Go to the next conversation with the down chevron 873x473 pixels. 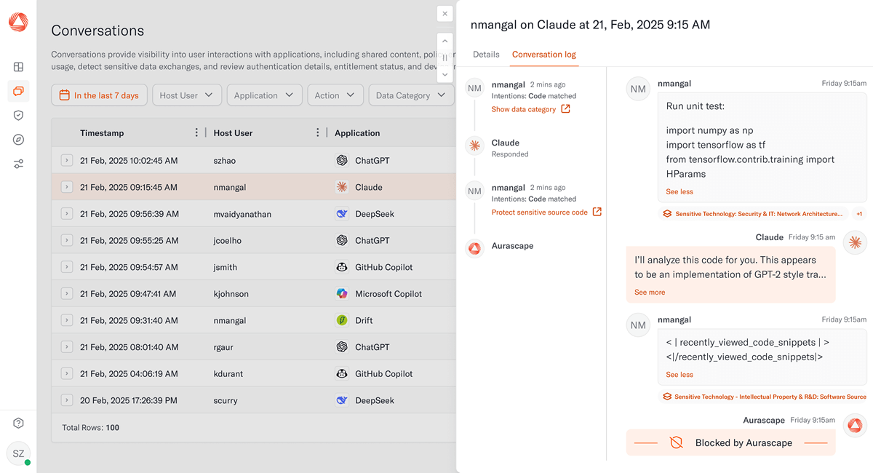(x=445, y=74)
